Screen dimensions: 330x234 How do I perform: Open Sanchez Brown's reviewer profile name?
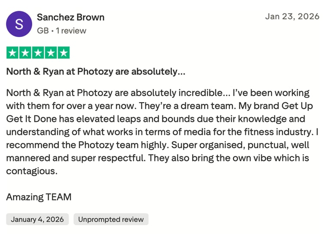pos(70,17)
